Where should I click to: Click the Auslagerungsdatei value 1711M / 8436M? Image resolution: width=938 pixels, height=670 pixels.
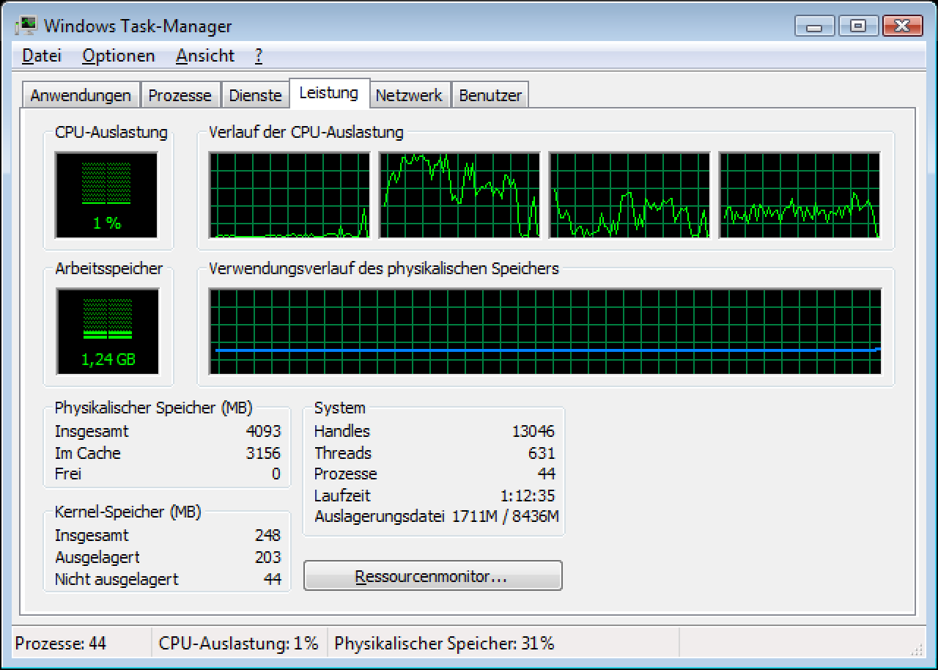coord(506,516)
